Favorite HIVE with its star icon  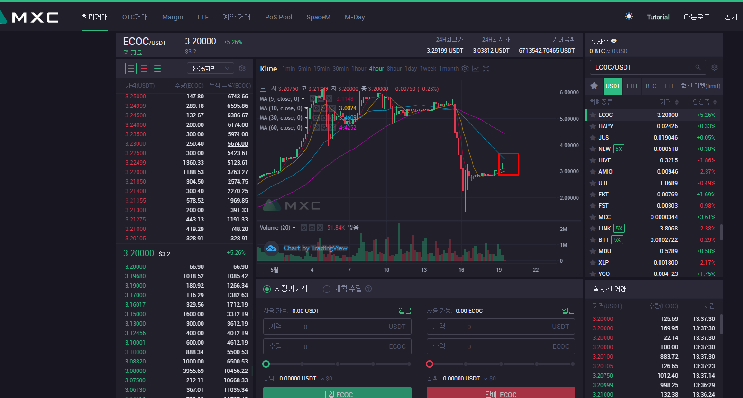(x=592, y=160)
